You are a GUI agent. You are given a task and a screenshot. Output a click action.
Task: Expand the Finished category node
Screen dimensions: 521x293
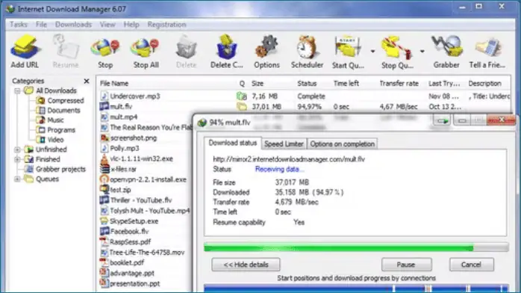17,159
